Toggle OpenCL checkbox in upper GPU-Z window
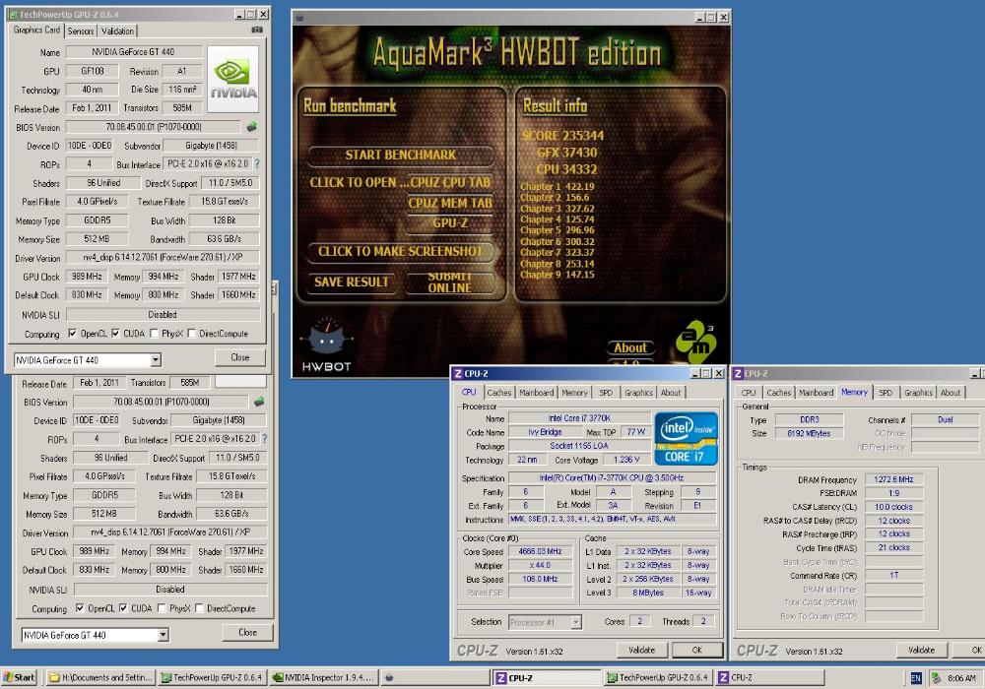 coord(73,334)
